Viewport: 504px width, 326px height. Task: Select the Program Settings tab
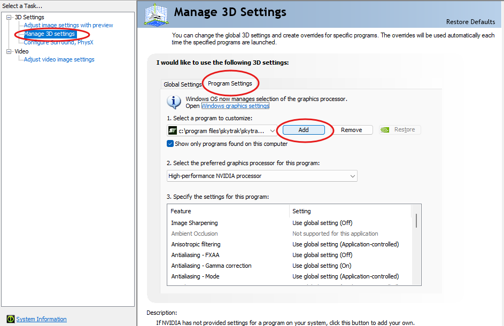[x=230, y=83]
